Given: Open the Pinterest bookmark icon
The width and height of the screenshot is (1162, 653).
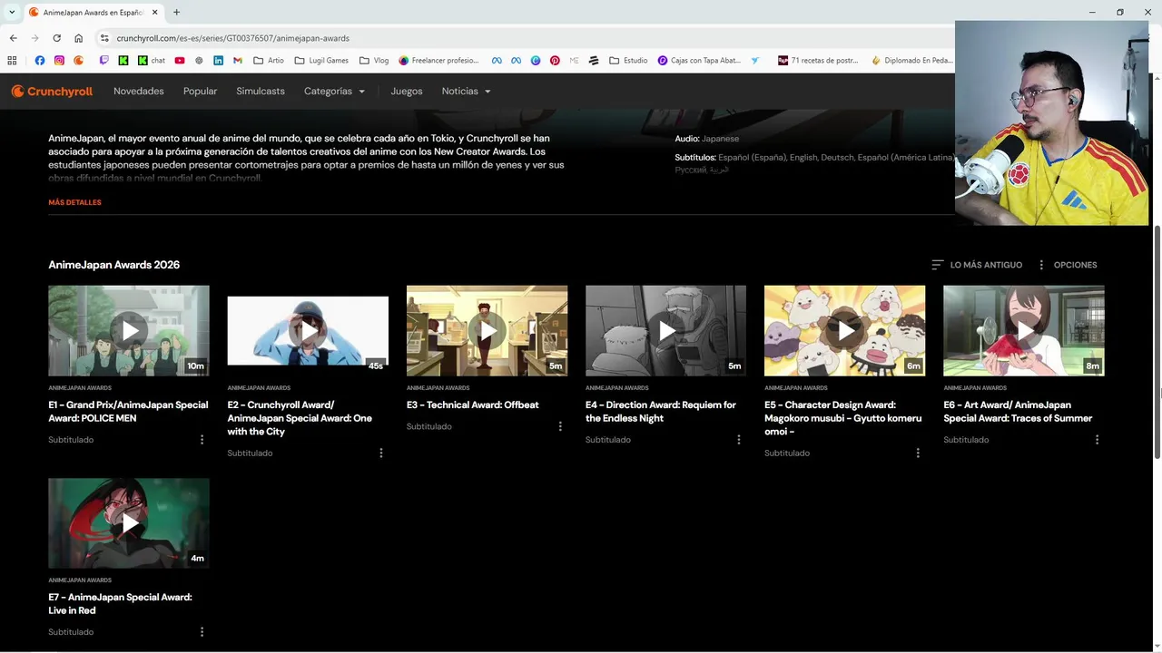Looking at the screenshot, I should tap(555, 61).
